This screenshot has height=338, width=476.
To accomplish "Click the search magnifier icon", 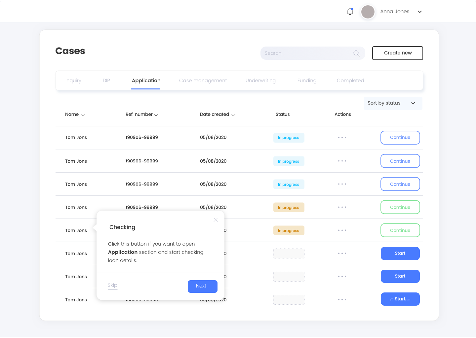I will (x=356, y=53).
